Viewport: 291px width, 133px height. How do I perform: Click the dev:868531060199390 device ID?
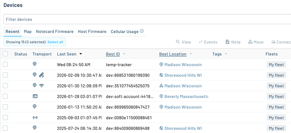coord(128,75)
